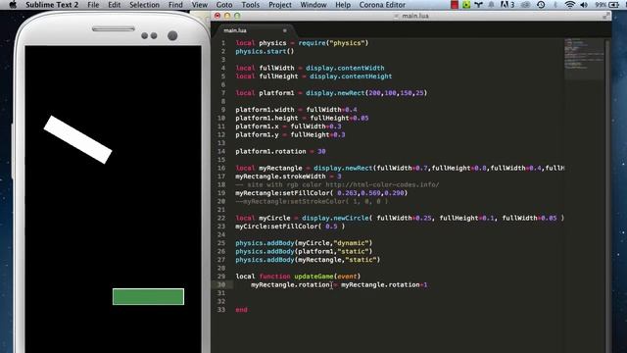627x353 pixels.
Task: Click 'display.contentHeight' on line 5
Action: (351, 76)
